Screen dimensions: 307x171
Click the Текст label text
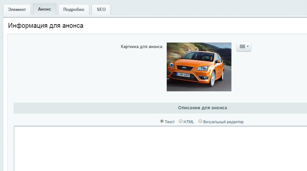170,122
